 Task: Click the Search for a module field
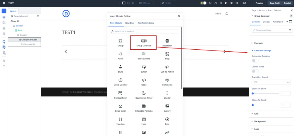click(x=145, y=31)
